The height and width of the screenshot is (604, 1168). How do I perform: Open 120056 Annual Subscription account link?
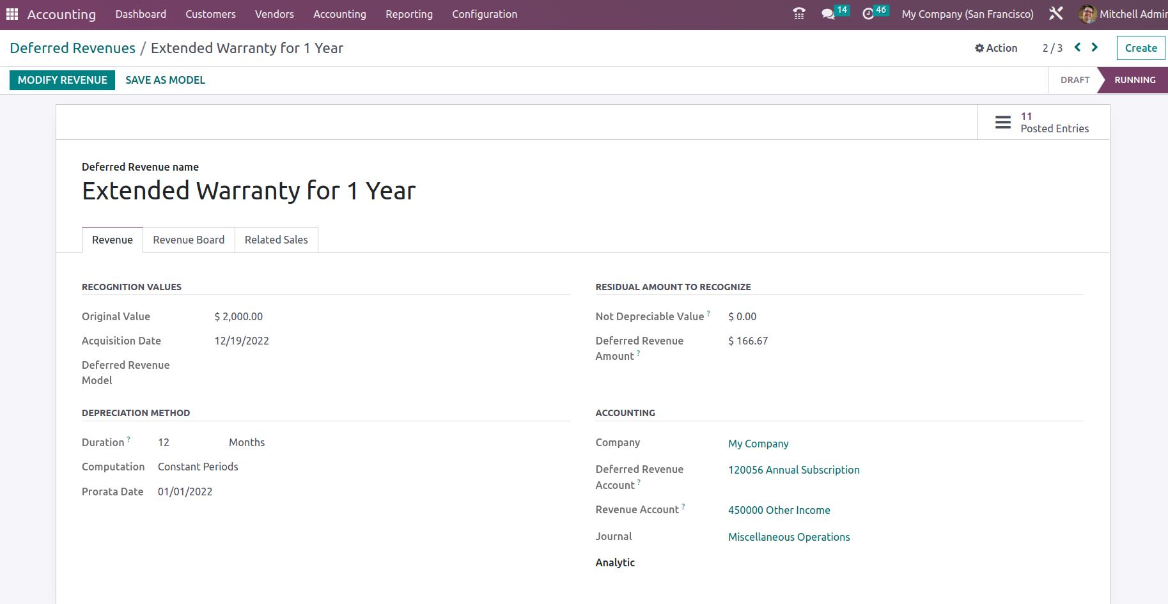793,470
